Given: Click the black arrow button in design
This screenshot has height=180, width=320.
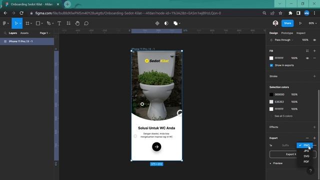Looking at the screenshot, I should pos(156,146).
